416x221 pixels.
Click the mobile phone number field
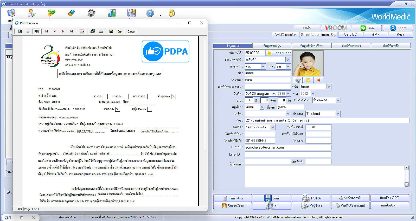point(260,141)
